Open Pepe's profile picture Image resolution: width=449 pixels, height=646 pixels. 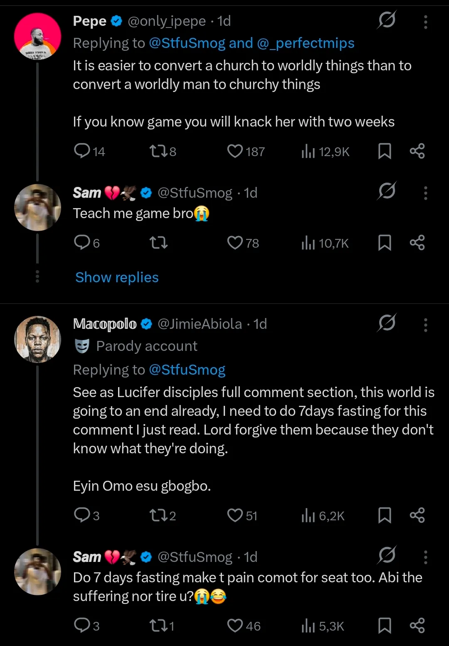pos(37,36)
